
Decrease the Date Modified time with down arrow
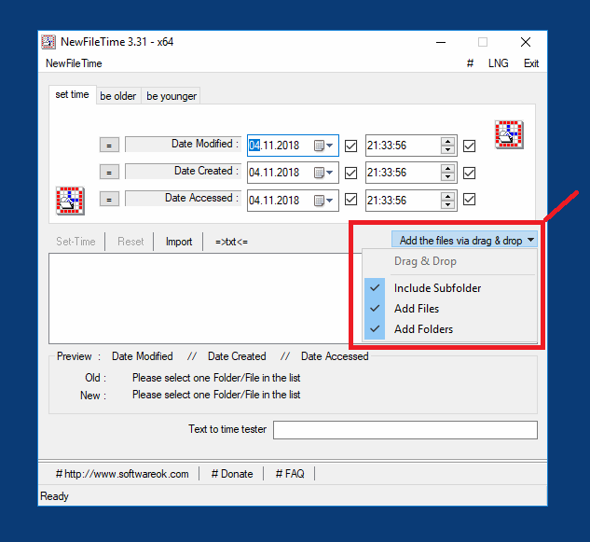coord(447,150)
